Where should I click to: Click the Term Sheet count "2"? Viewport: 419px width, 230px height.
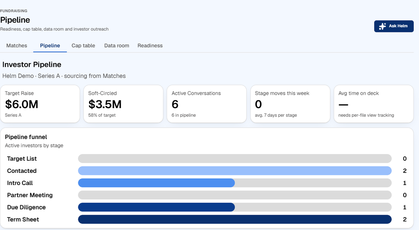click(405, 220)
